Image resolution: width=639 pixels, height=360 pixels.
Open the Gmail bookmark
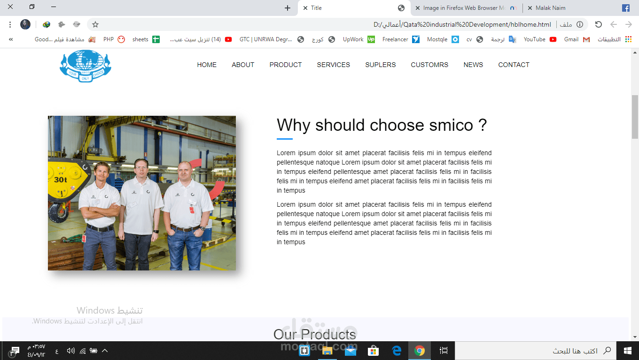pyautogui.click(x=577, y=39)
